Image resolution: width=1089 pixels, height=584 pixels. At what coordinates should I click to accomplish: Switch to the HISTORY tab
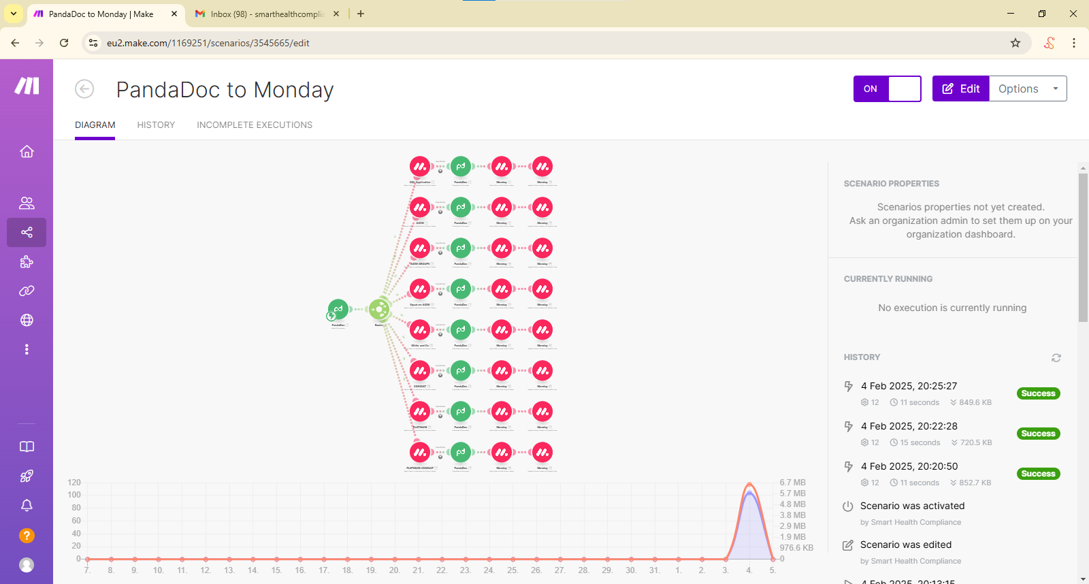(x=156, y=125)
